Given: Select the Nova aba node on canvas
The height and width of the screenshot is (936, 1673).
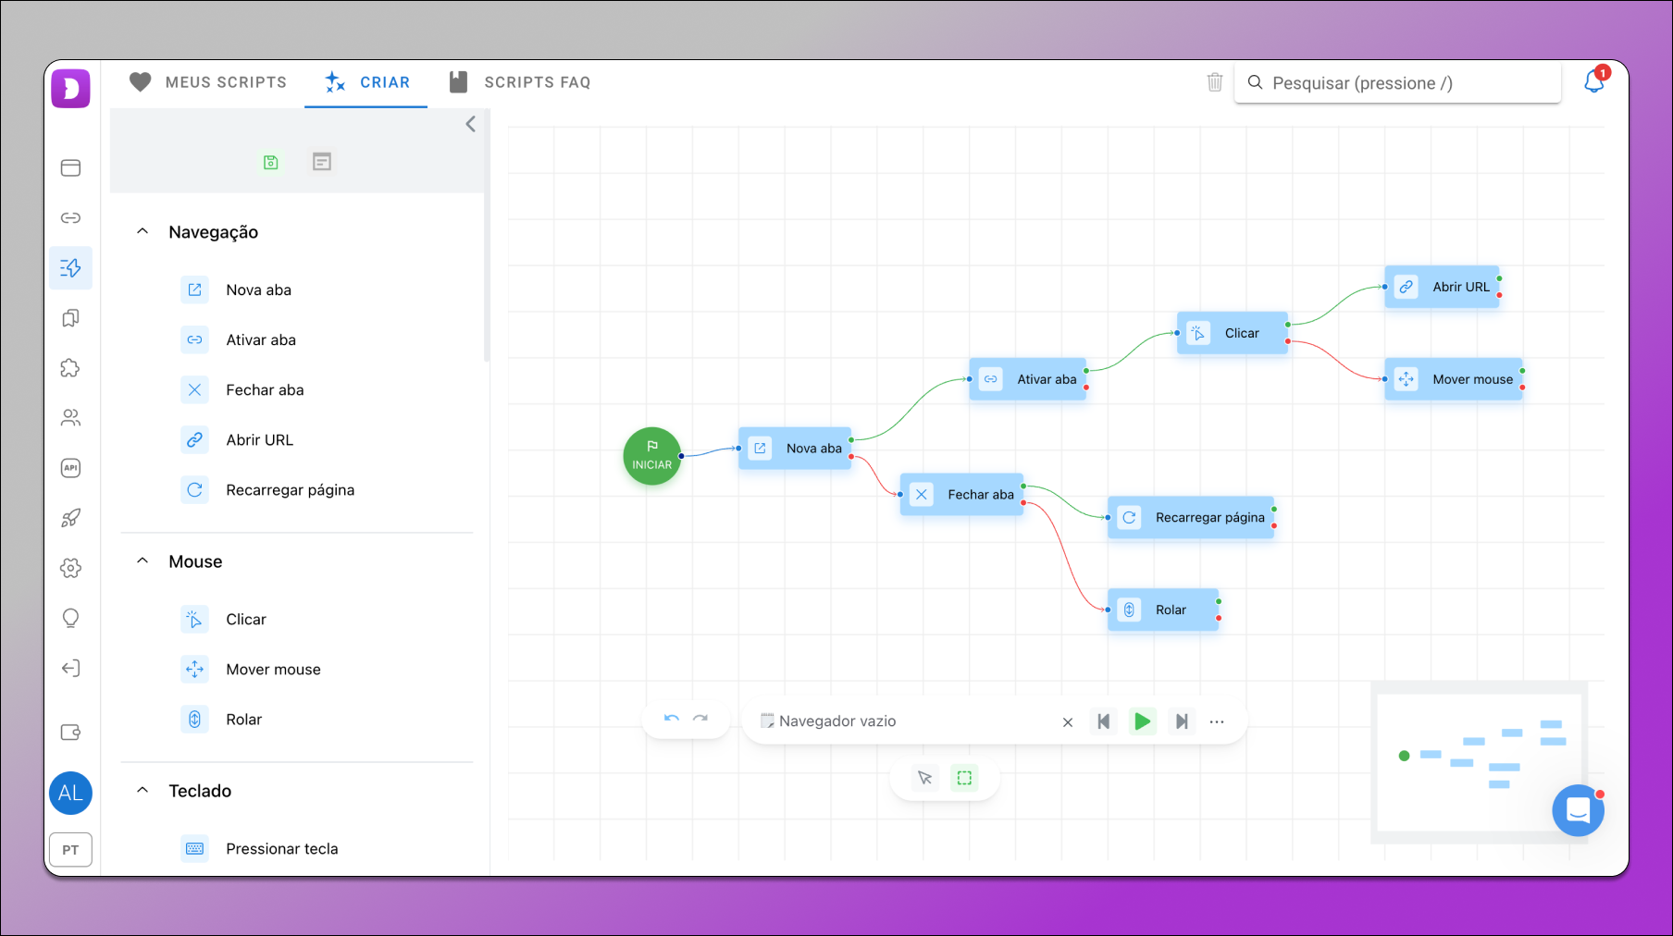Looking at the screenshot, I should (795, 448).
